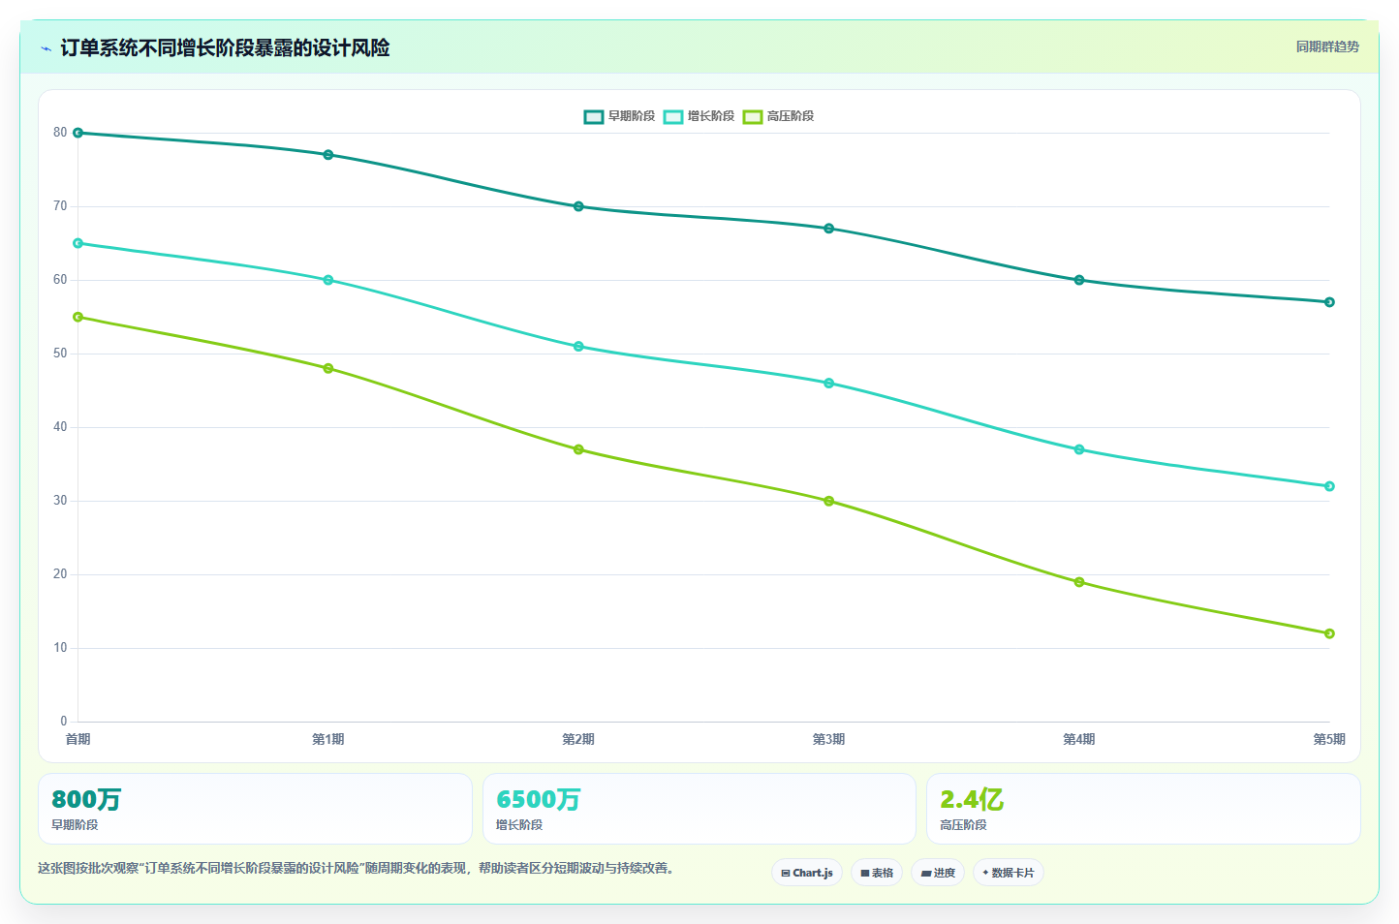Click the 第2期 x-axis label
The width and height of the screenshot is (1399, 924).
click(x=578, y=739)
